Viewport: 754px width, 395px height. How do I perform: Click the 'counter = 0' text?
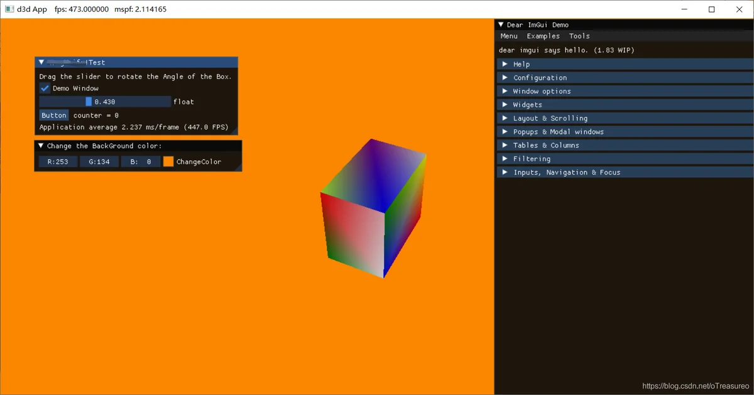click(x=96, y=116)
